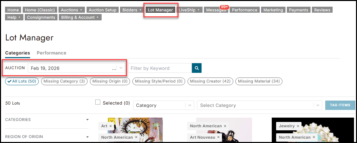Expand the Region of Origin section
Screen dimensions: 357x143
[x=47, y=137]
